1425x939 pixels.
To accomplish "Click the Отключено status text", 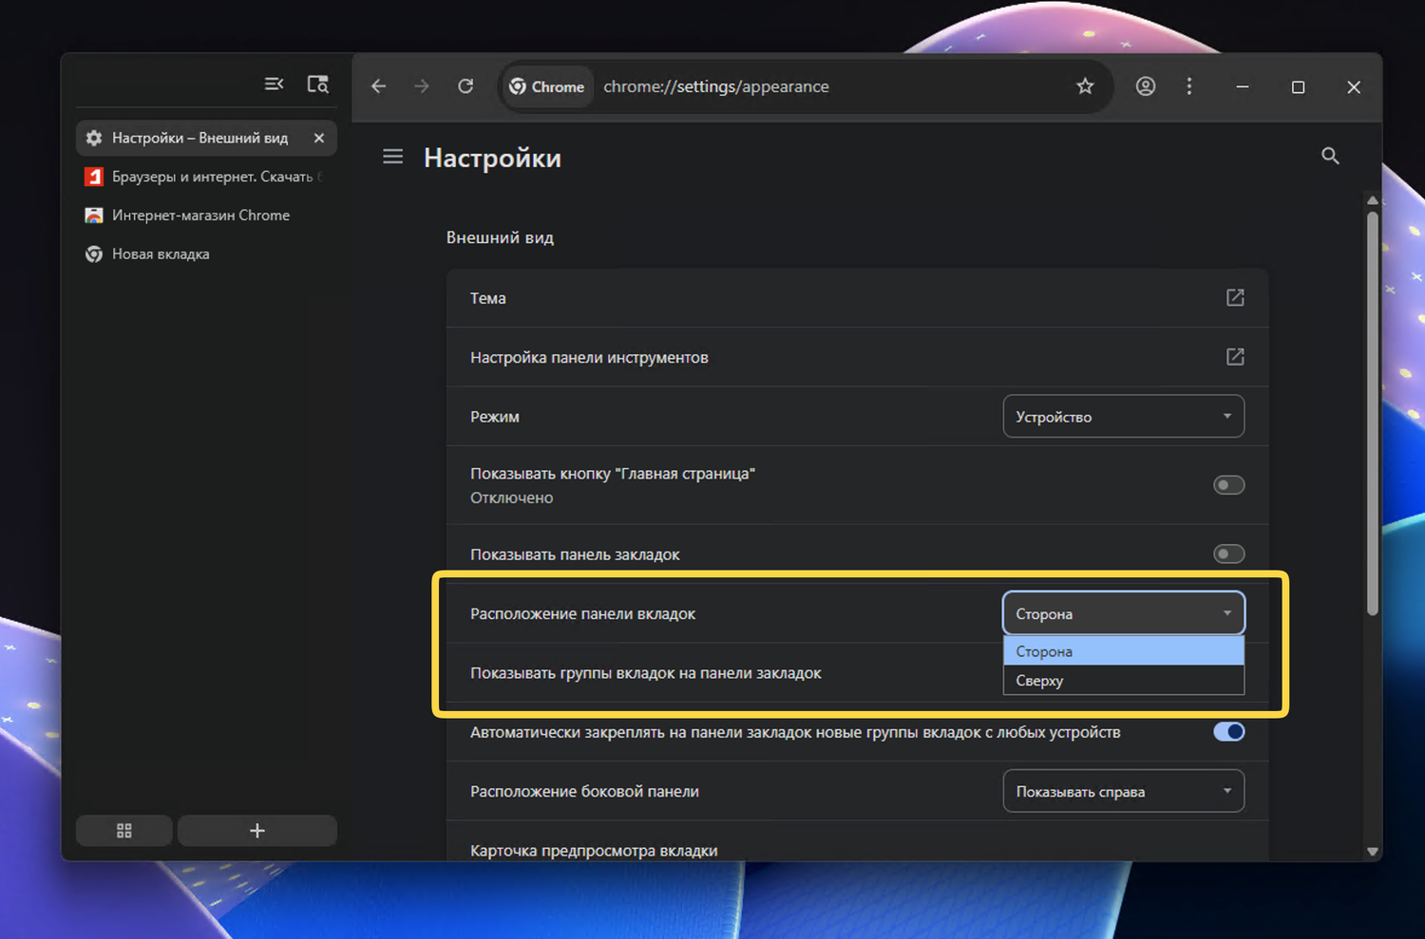I will point(511,498).
